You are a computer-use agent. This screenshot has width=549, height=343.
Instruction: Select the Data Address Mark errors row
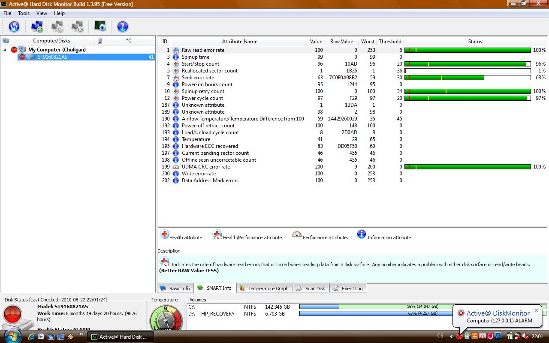[x=353, y=181]
